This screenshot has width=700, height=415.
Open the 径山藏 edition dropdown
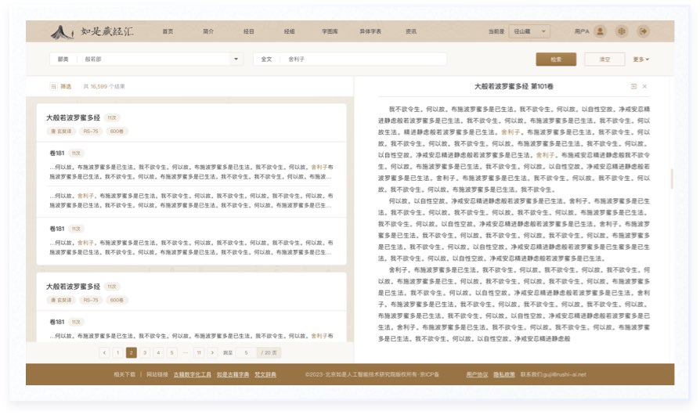530,31
